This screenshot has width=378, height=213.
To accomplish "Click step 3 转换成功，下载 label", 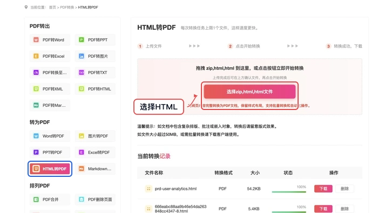I will 348,46.
